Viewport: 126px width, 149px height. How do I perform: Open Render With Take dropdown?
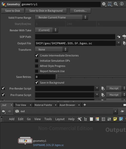(46, 30)
